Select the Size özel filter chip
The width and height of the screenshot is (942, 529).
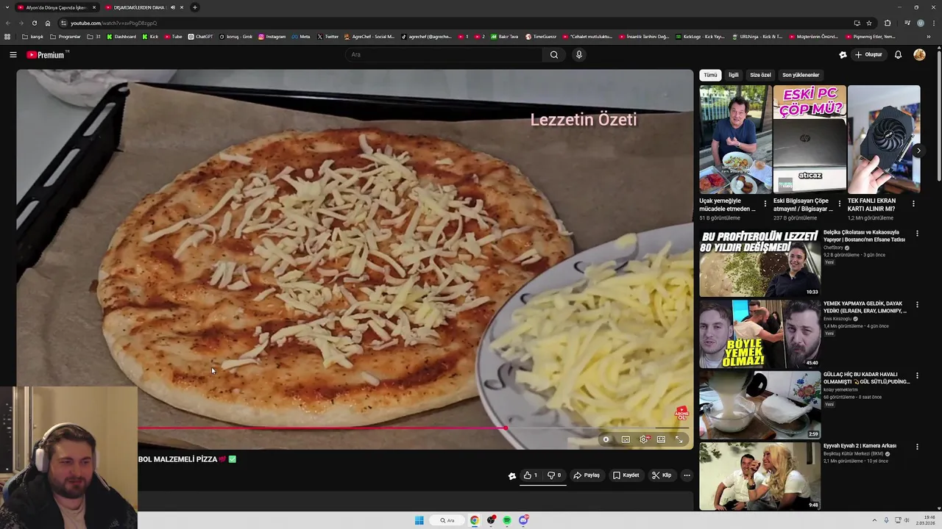point(760,75)
